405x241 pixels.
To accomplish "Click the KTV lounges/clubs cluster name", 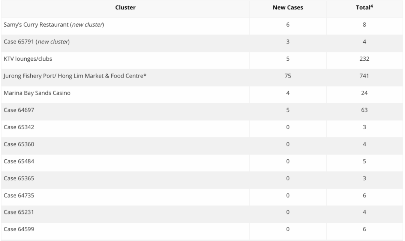I will click(28, 59).
